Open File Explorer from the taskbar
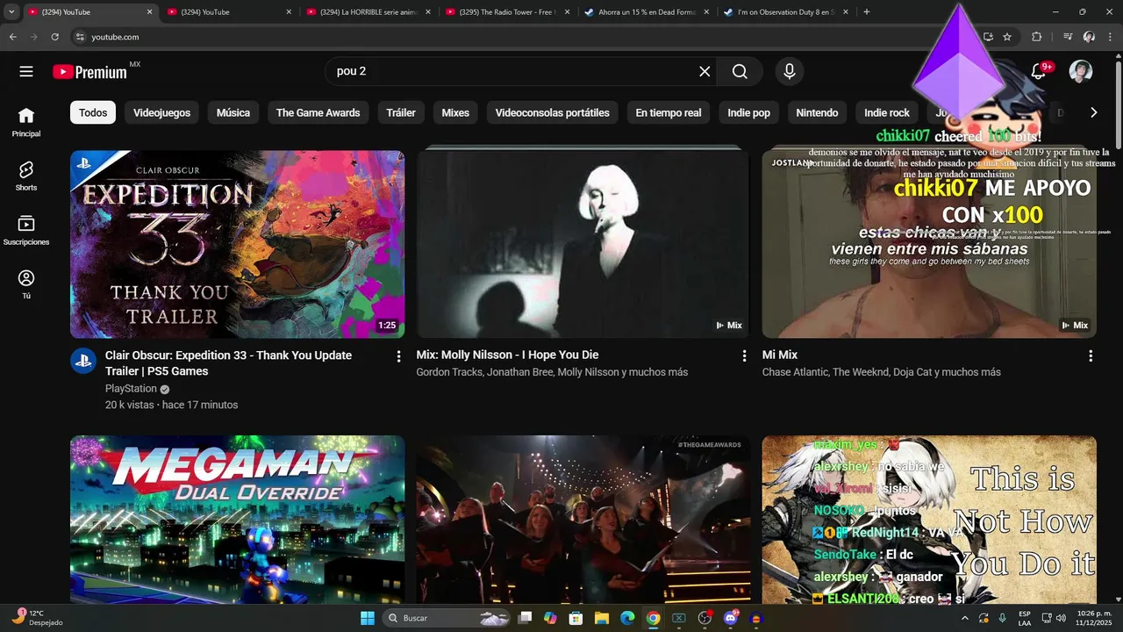This screenshot has width=1123, height=632. pos(601,618)
